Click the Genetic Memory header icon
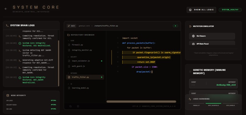246x115 pixels. point(190,71)
